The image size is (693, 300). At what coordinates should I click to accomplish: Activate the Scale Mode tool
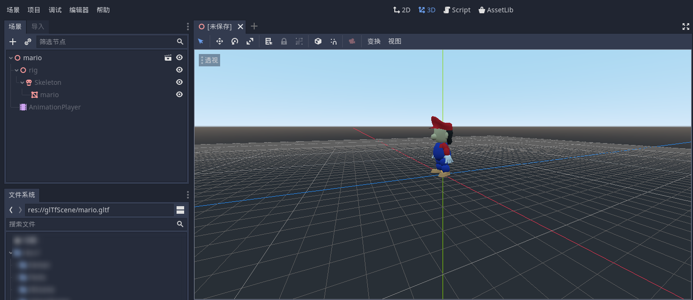(250, 41)
